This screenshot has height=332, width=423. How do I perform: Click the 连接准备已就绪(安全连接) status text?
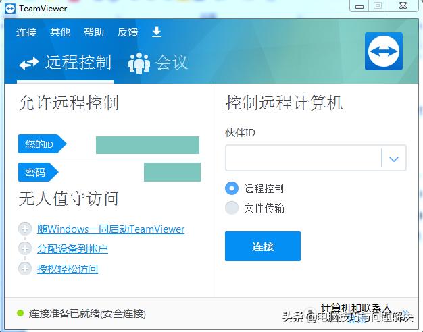click(87, 314)
